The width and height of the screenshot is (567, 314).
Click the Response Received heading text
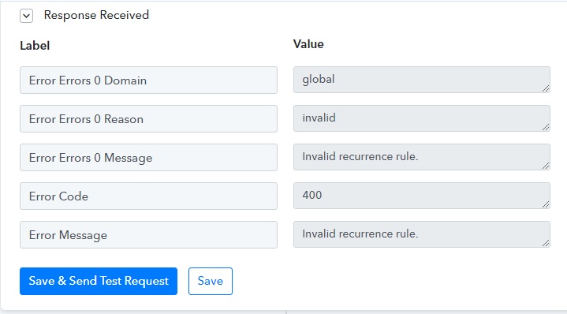click(96, 15)
